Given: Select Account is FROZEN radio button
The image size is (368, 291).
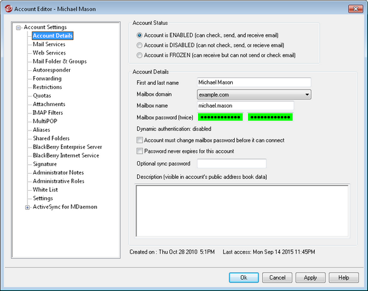Looking at the screenshot, I should pos(140,55).
